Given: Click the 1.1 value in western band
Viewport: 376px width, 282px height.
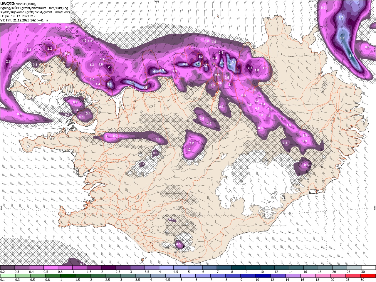Looking at the screenshot, I should 108,136.
